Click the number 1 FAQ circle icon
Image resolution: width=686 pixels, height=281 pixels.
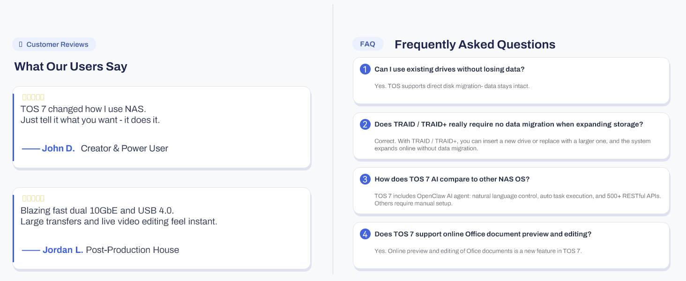pos(365,69)
